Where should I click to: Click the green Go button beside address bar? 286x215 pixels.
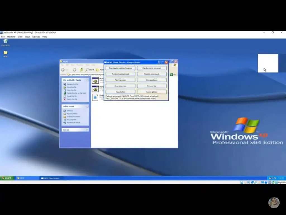[x=173, y=74]
